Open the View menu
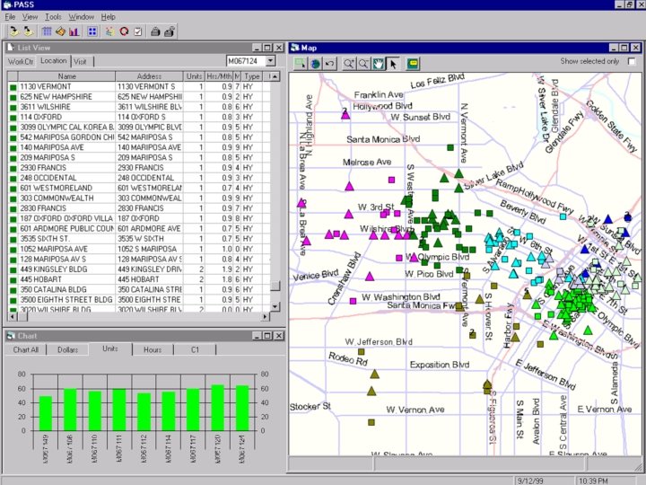This screenshot has height=485, width=646. [x=30, y=17]
